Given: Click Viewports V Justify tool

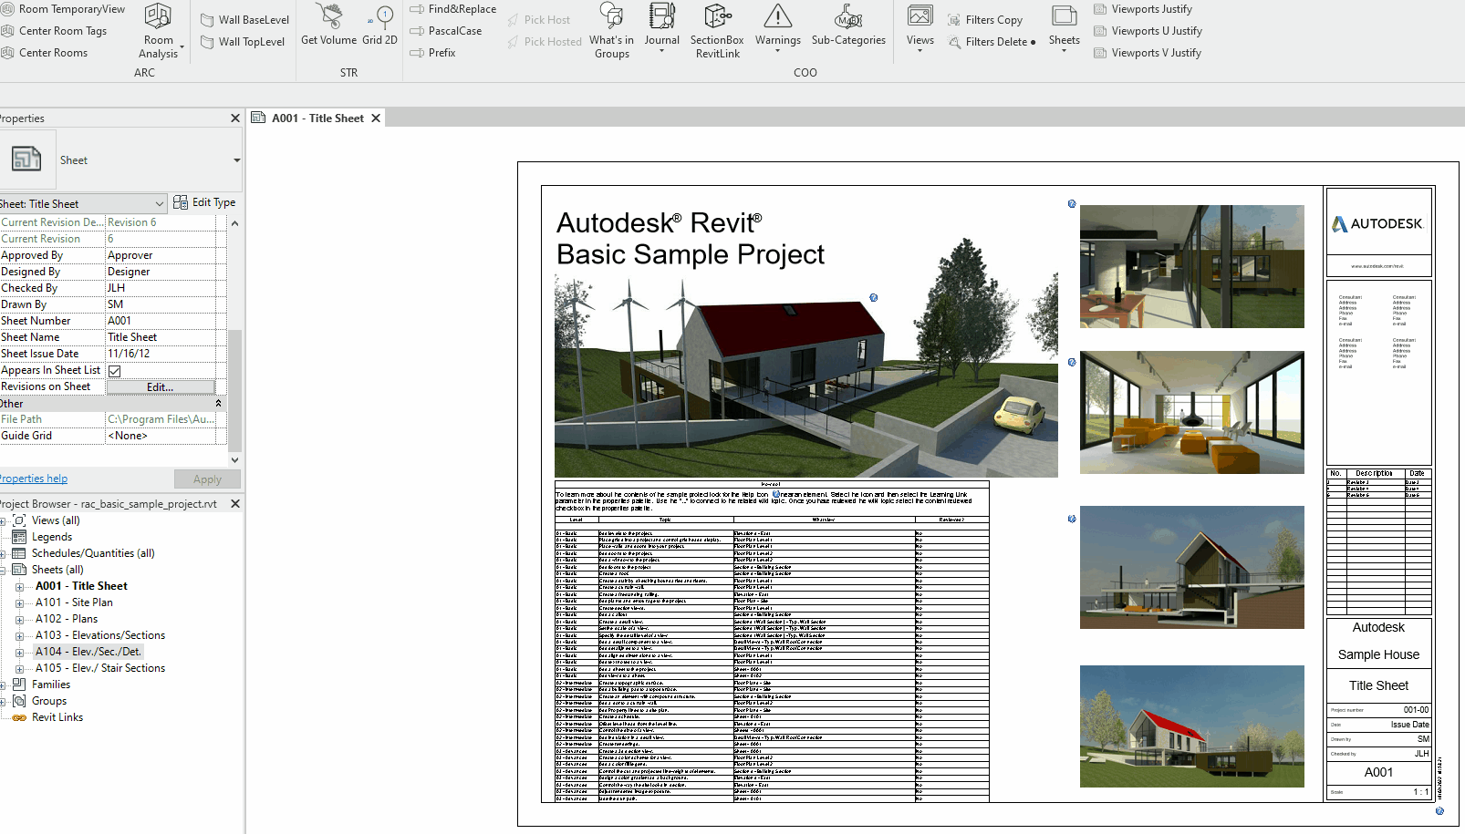Looking at the screenshot, I should coord(1148,53).
